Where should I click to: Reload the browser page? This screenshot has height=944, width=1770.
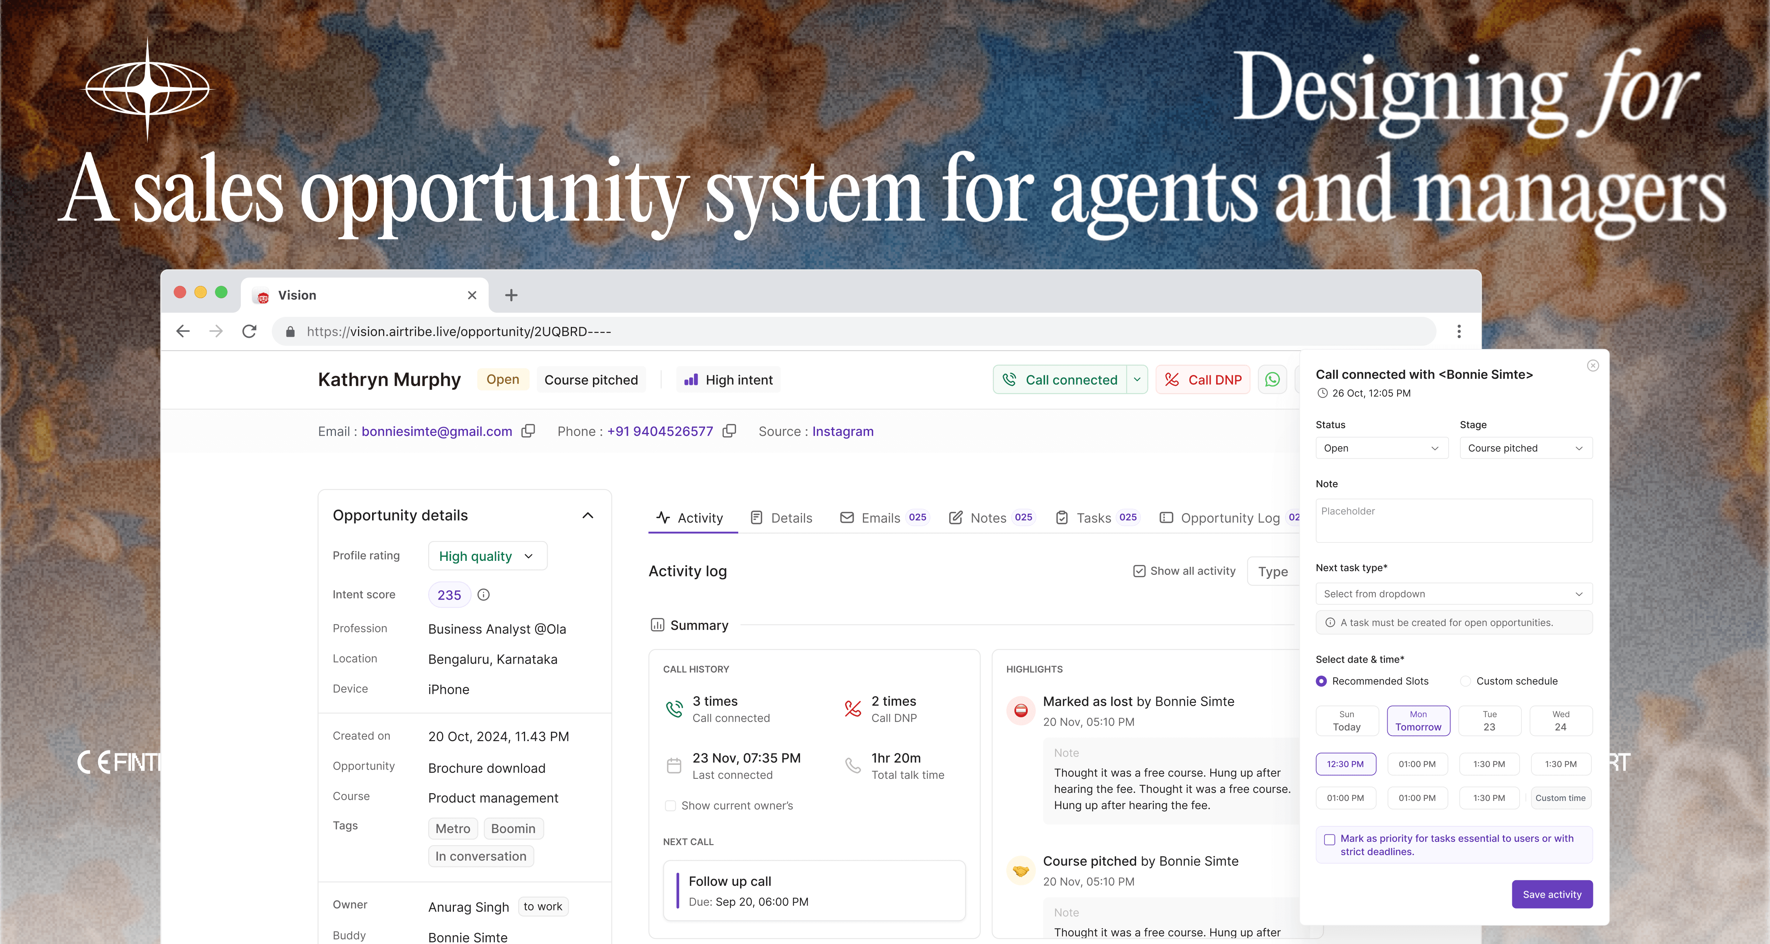click(x=249, y=331)
